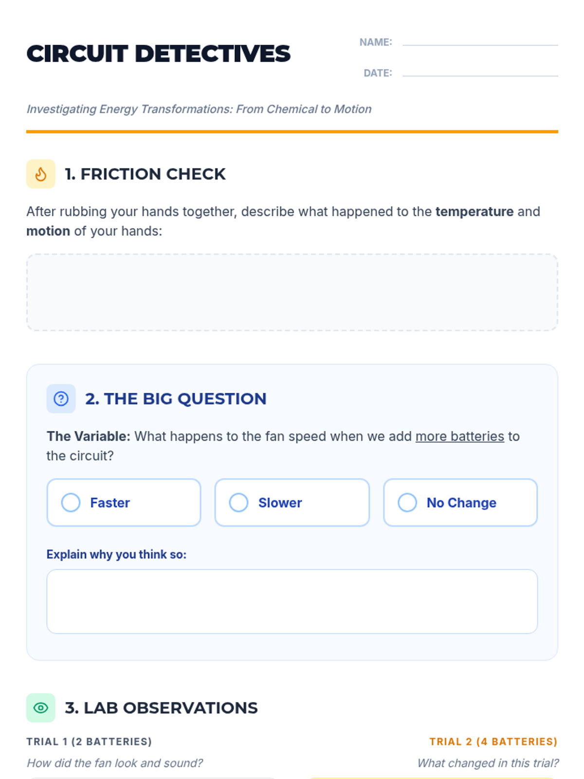
Task: Click the 'Circuit Detectives' title
Action: coord(158,54)
